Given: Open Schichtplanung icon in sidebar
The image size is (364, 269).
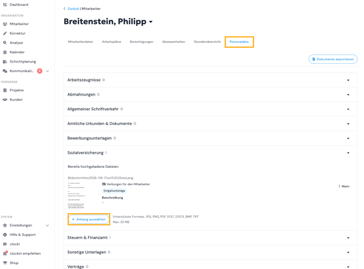Looking at the screenshot, I should [x=5, y=61].
